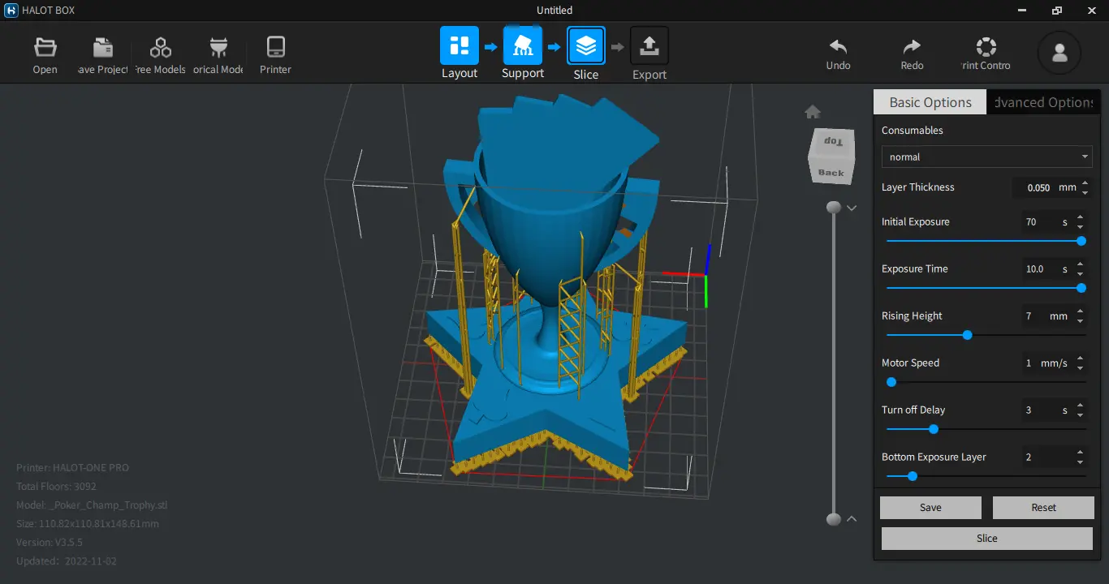Click the Back face of view cube
The height and width of the screenshot is (584, 1109).
[x=831, y=172]
